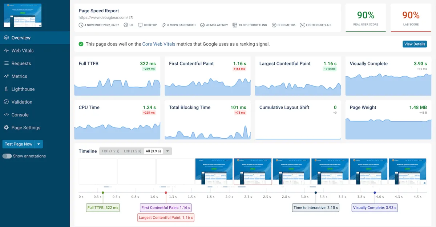This screenshot has width=436, height=227.
Task: Click the Validation checkmark circle icon
Action: (x=6, y=102)
